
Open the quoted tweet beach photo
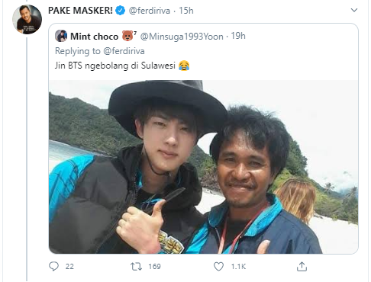coord(203,167)
